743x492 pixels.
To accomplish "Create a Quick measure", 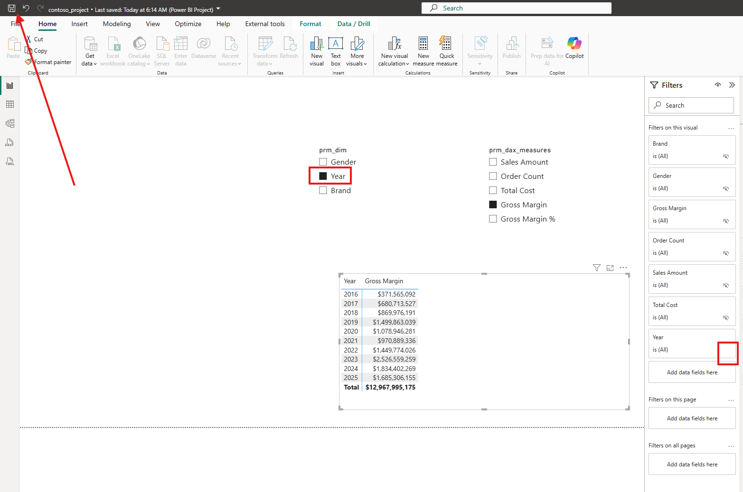I will (x=447, y=51).
